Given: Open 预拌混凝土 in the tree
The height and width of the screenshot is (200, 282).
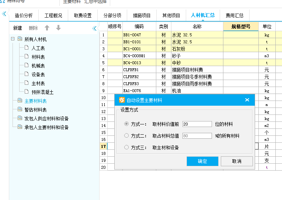Looking at the screenshot, I should tap(43, 92).
